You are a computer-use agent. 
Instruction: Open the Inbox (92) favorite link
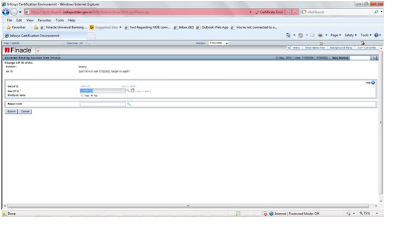183,27
